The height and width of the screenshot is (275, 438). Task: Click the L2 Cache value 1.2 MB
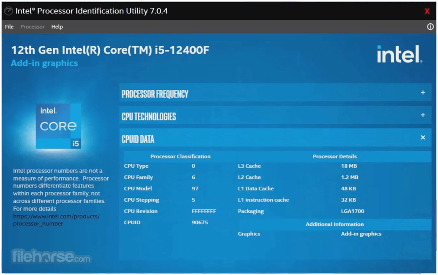[350, 177]
